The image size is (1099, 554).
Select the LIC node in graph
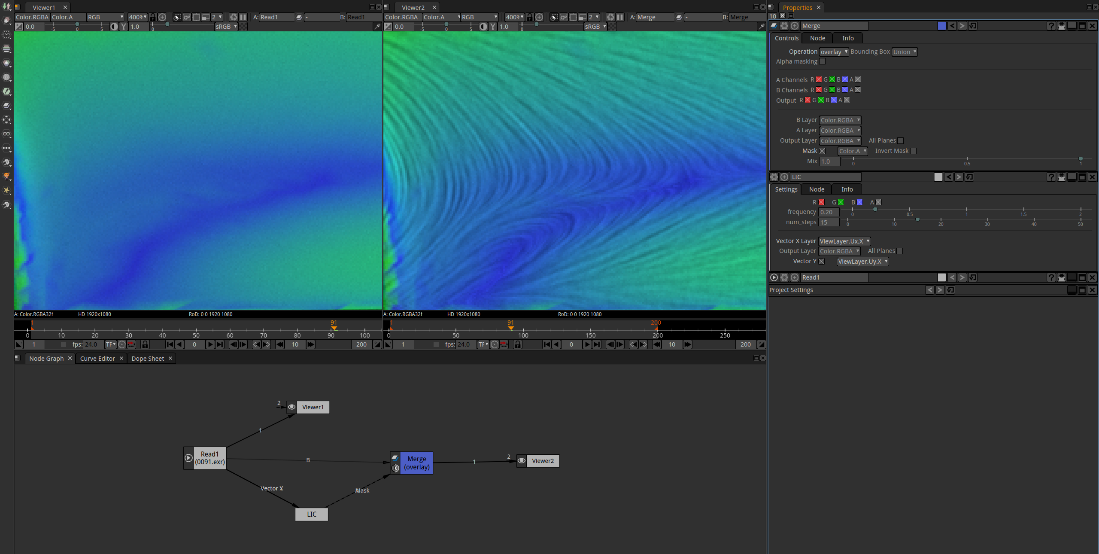[x=312, y=514]
